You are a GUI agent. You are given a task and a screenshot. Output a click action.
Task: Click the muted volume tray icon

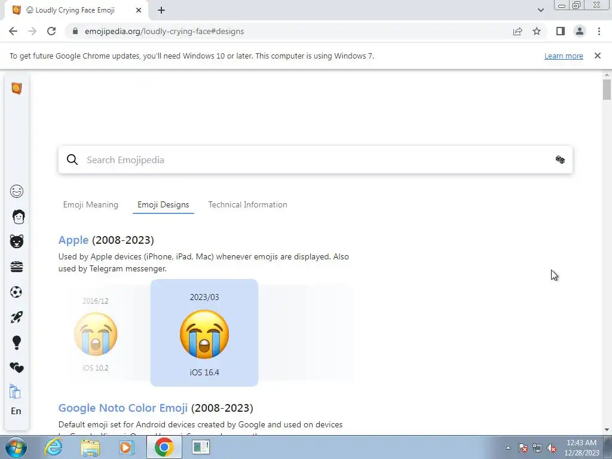point(552,448)
